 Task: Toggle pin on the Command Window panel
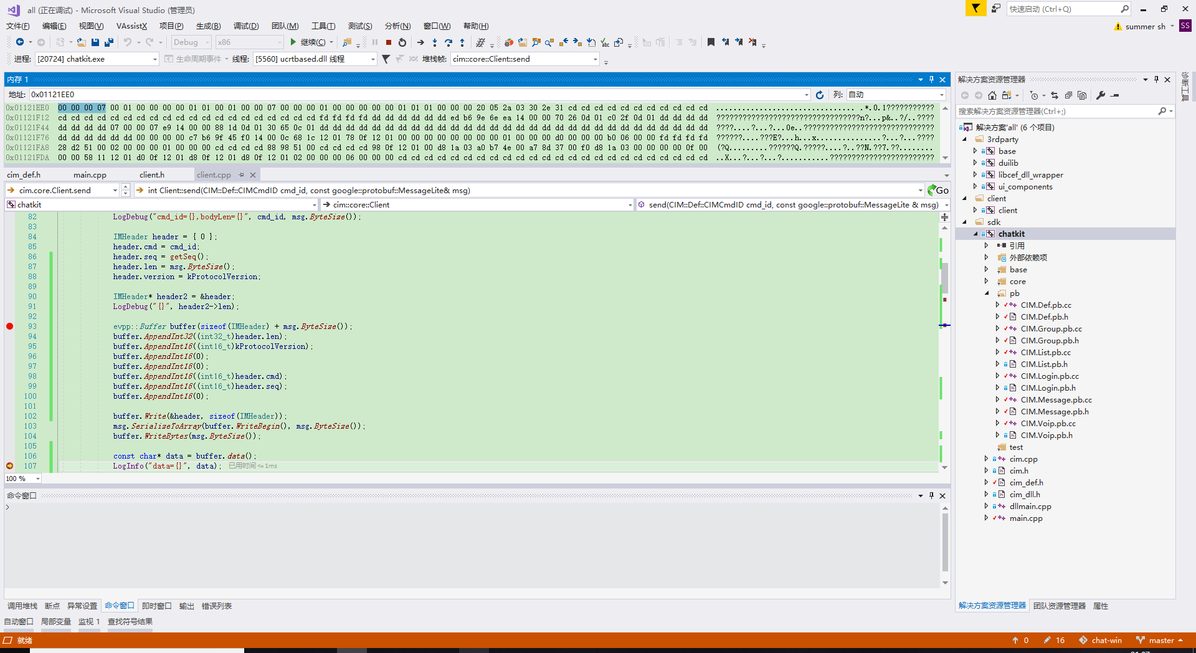[931, 495]
